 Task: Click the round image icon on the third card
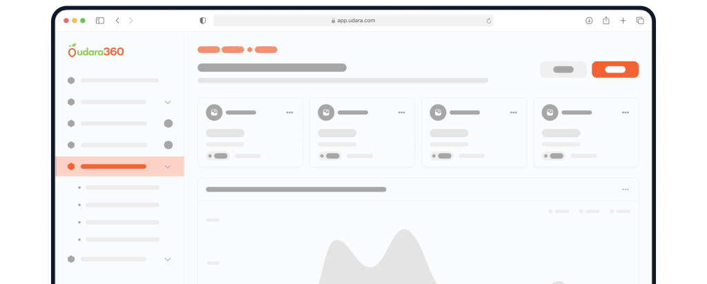point(438,112)
